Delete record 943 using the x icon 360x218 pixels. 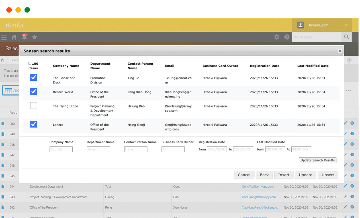(x=352, y=197)
